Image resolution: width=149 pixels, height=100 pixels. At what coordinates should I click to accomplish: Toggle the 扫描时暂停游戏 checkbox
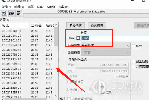point(69,99)
